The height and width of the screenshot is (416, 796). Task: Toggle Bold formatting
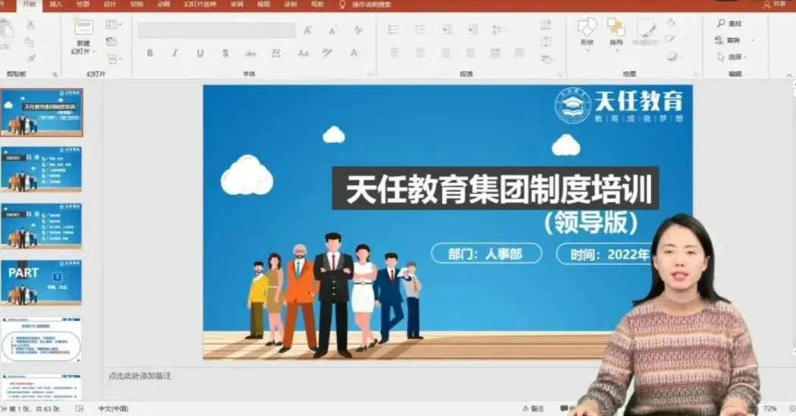coord(149,53)
